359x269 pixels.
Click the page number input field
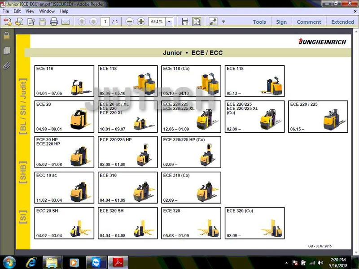tap(105, 22)
